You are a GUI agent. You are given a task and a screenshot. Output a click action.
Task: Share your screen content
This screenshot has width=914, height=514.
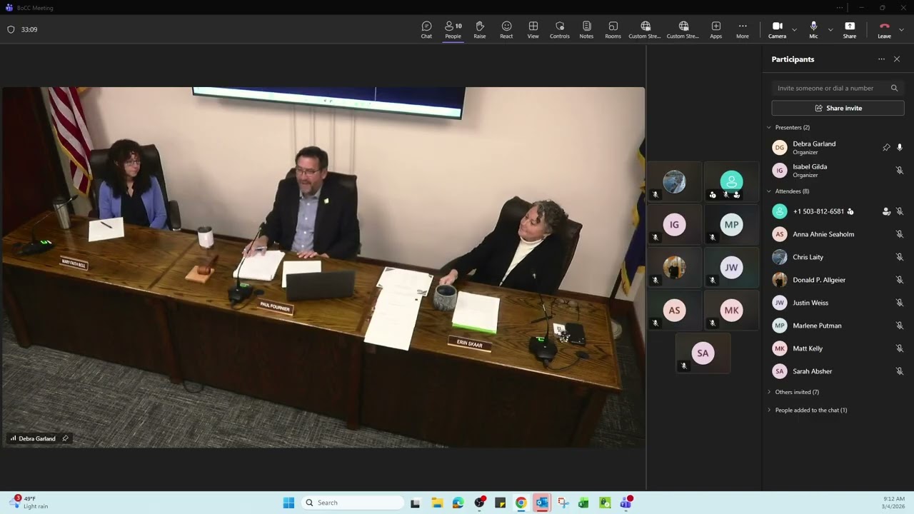[850, 29]
